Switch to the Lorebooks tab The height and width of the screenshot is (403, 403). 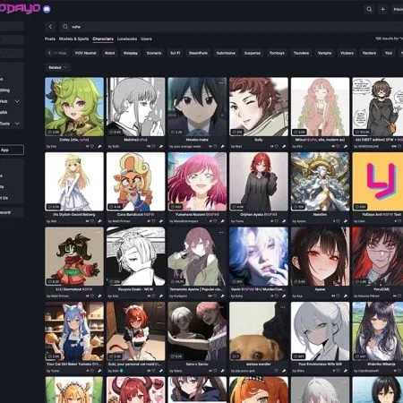tap(127, 39)
